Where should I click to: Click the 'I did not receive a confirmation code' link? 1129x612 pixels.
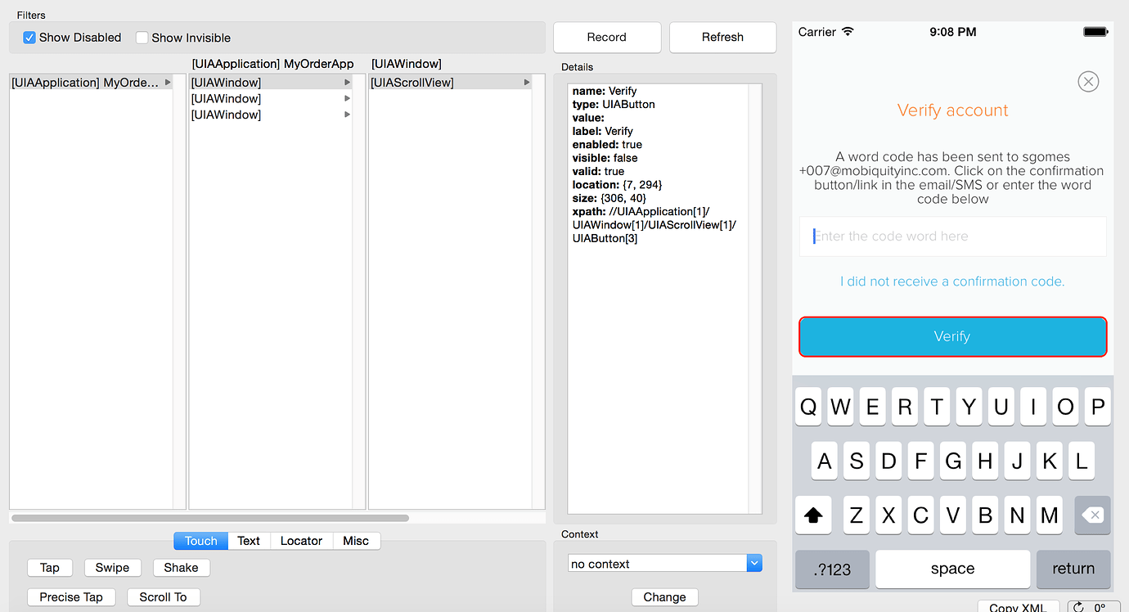(x=952, y=281)
